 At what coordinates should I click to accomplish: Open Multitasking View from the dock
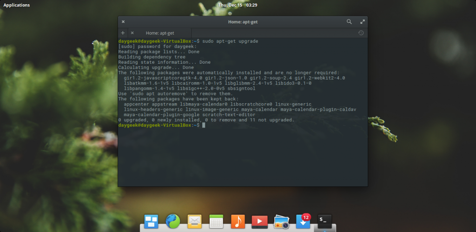coord(151,221)
